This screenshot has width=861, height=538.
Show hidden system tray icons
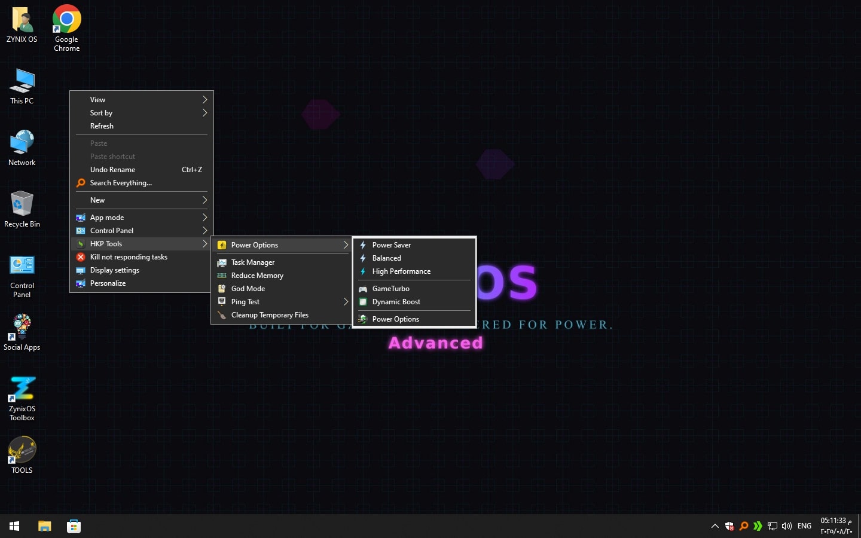715,526
